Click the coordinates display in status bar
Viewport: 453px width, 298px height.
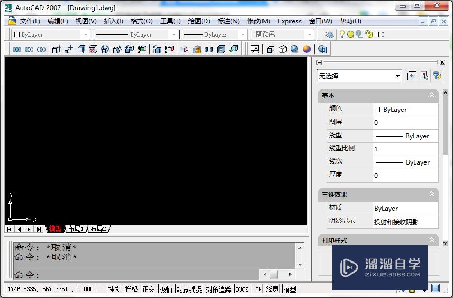click(x=56, y=289)
